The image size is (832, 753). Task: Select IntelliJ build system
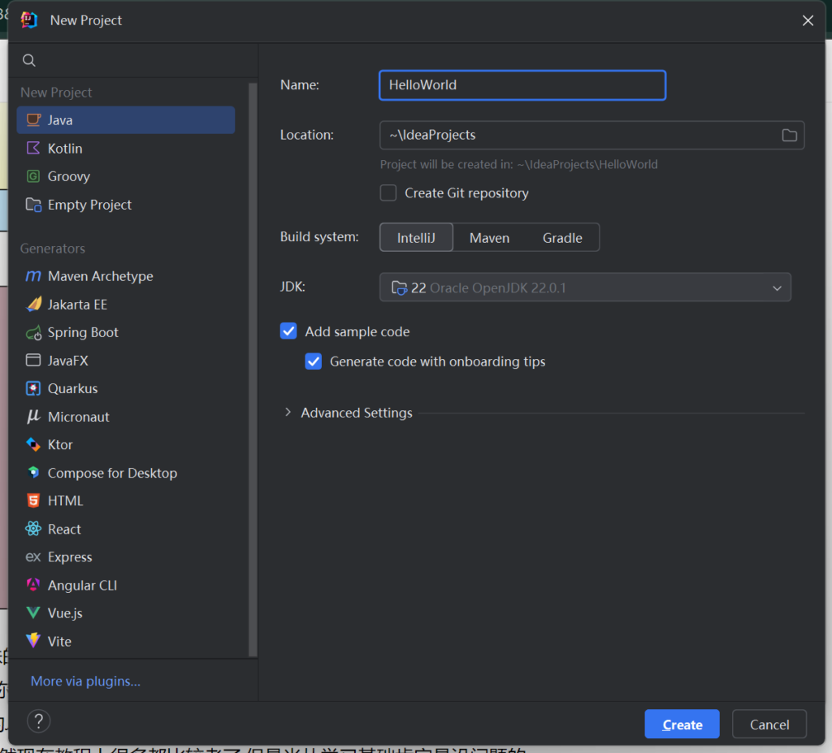coord(416,237)
